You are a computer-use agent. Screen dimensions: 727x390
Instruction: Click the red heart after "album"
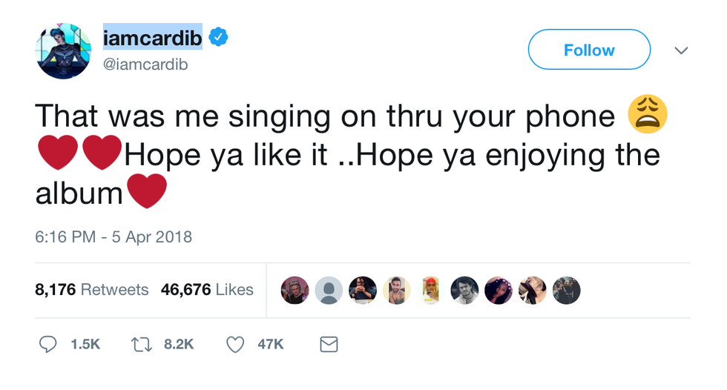147,192
